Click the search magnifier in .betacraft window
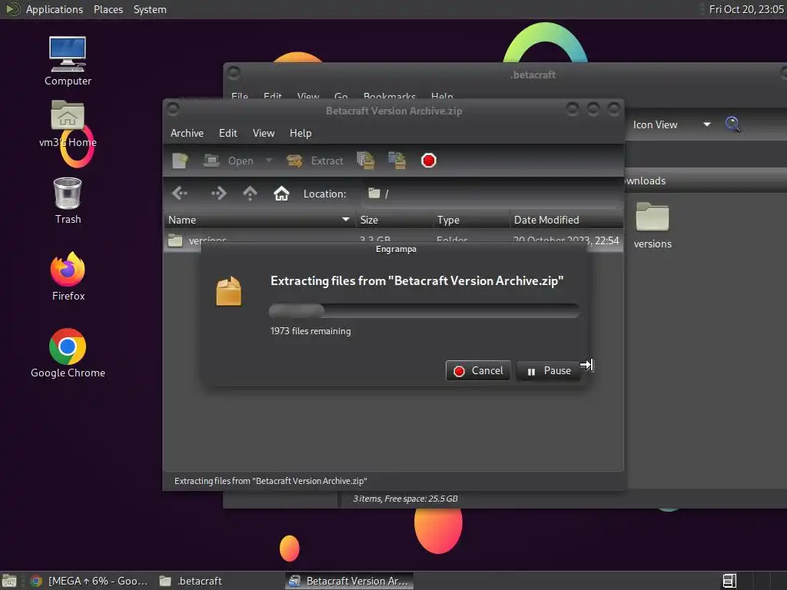This screenshot has height=590, width=787. pyautogui.click(x=732, y=124)
